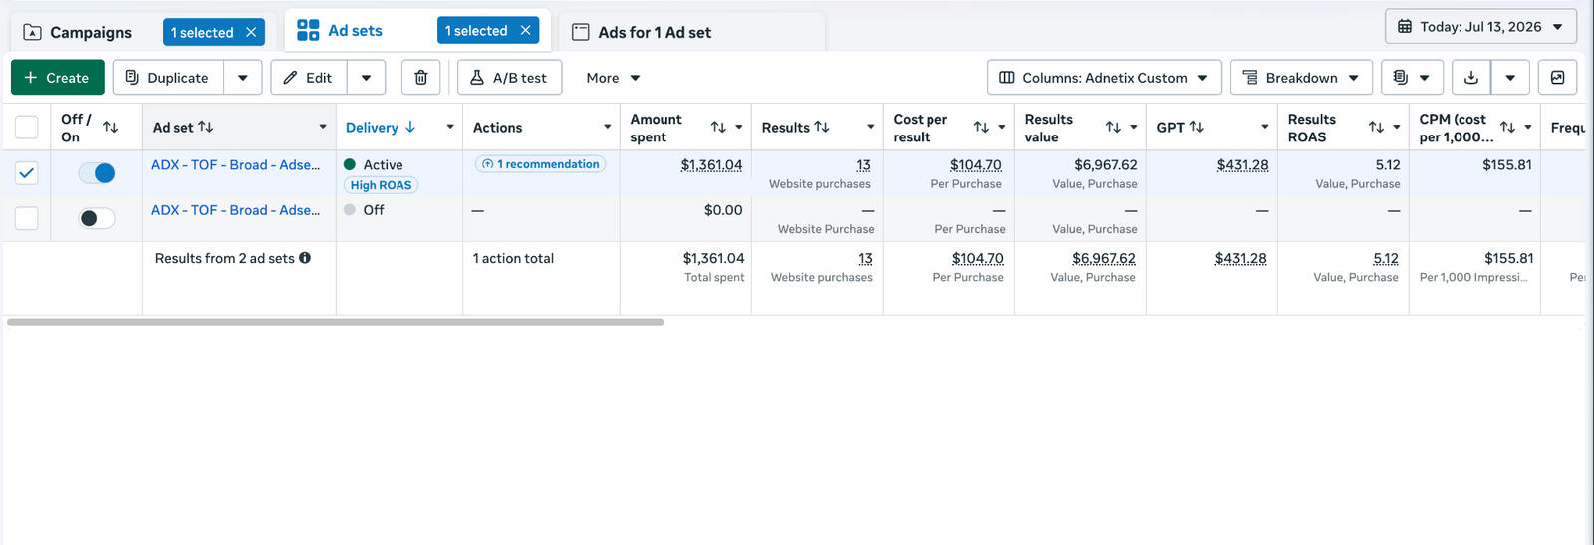Open the Edit dropdown arrow
1594x545 pixels.
click(367, 78)
